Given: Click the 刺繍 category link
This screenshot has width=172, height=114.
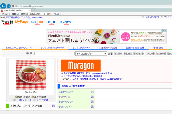Looking at the screenshot, I should [x=52, y=22].
